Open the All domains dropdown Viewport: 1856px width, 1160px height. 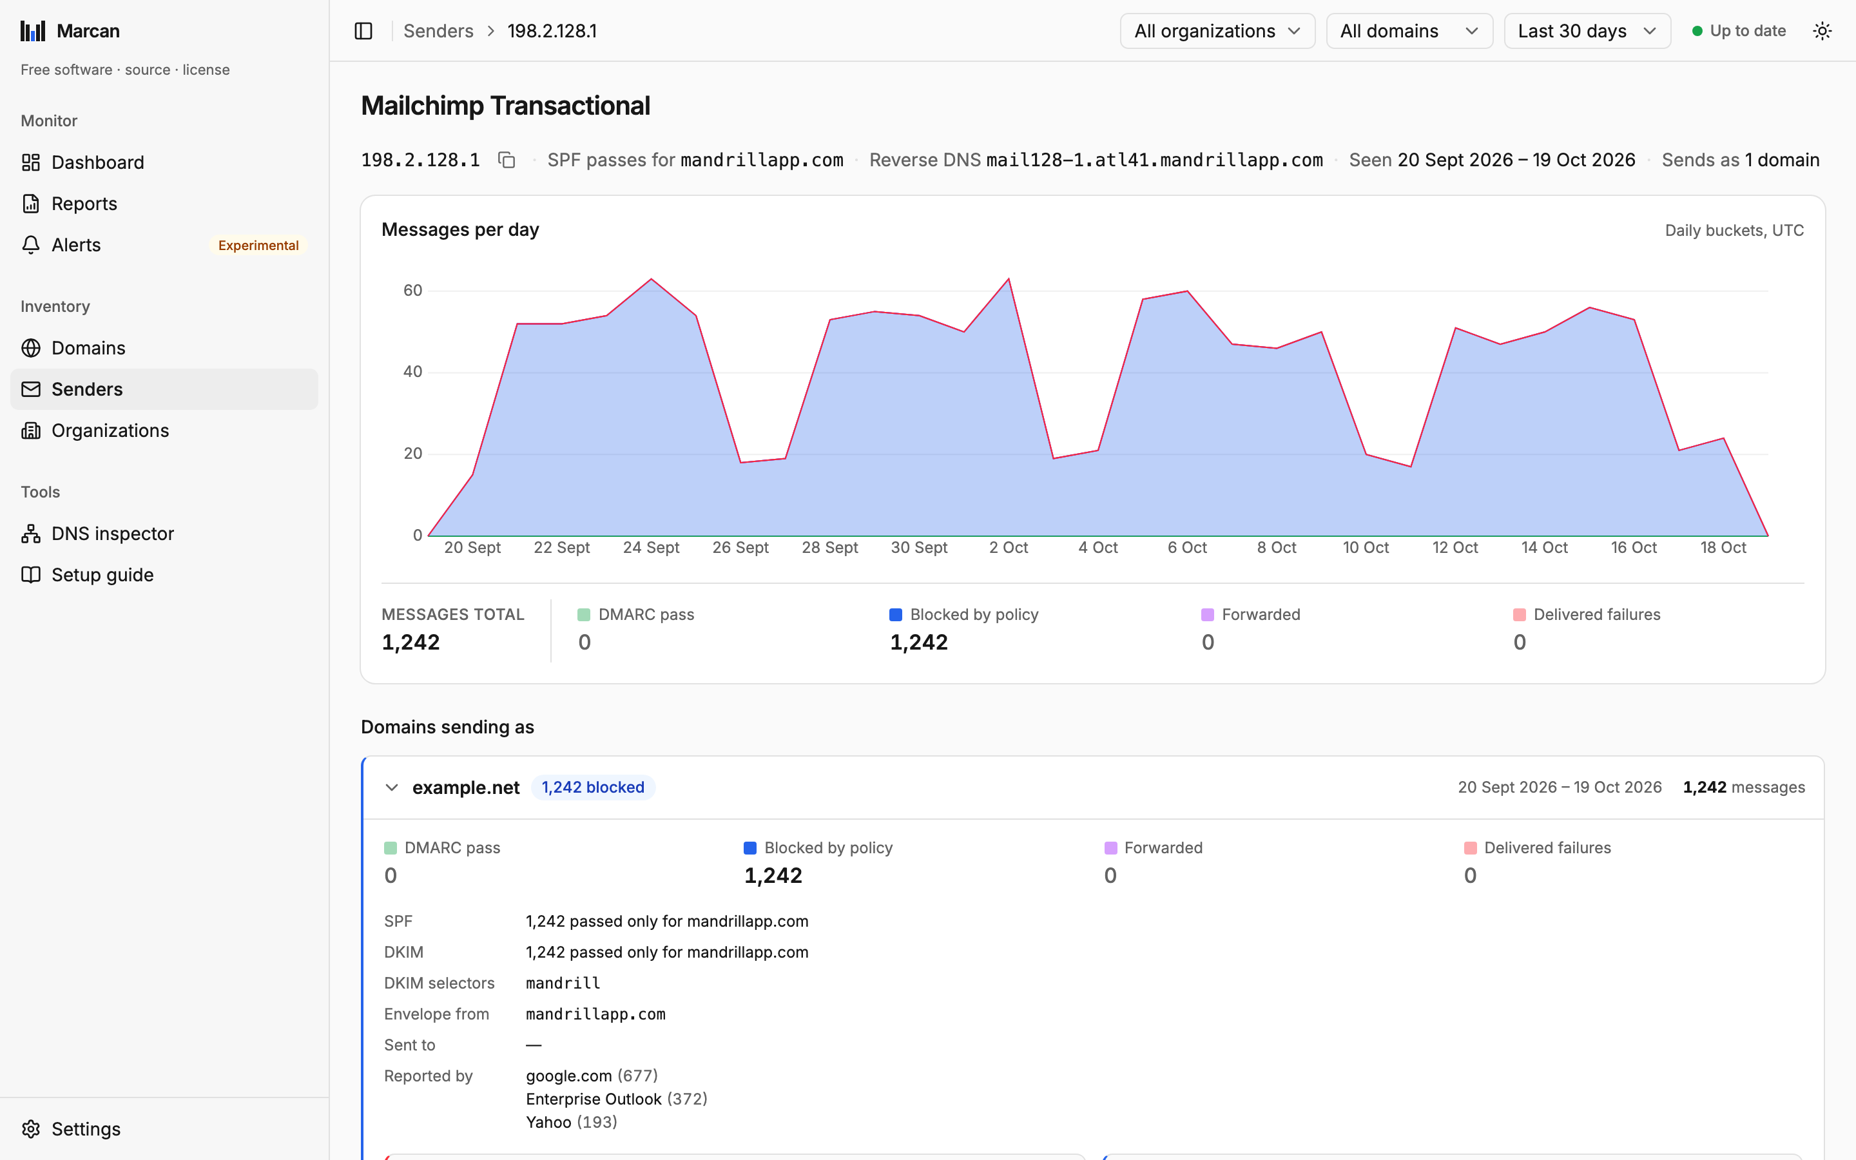click(1409, 31)
